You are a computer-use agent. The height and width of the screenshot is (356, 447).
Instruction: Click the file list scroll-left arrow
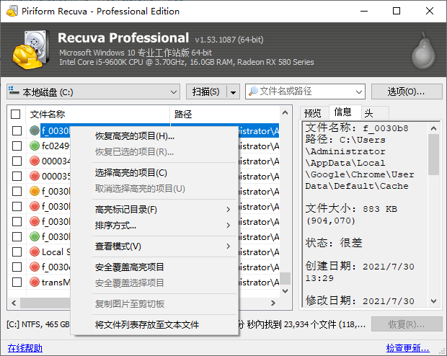coord(14,303)
